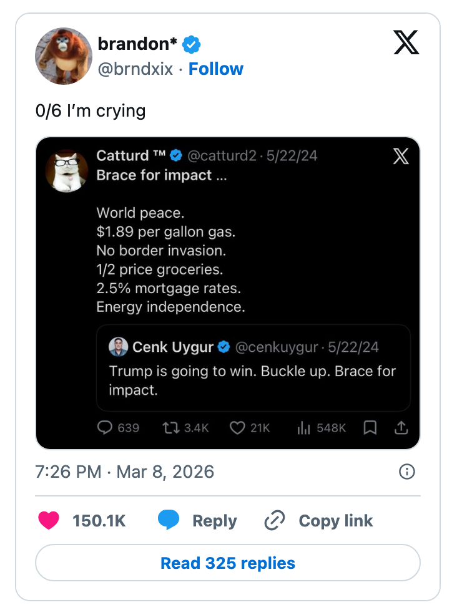Read 325 replies button

[228, 563]
